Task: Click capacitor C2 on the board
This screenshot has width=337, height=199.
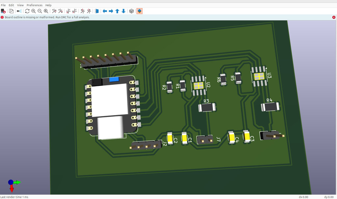Action: (170, 138)
